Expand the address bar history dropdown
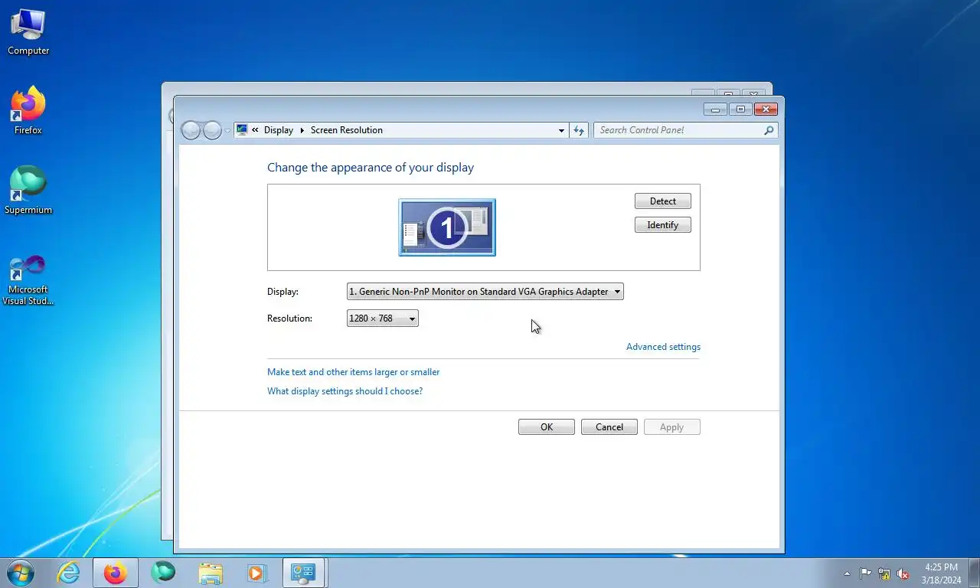Image resolution: width=980 pixels, height=588 pixels. coord(561,131)
